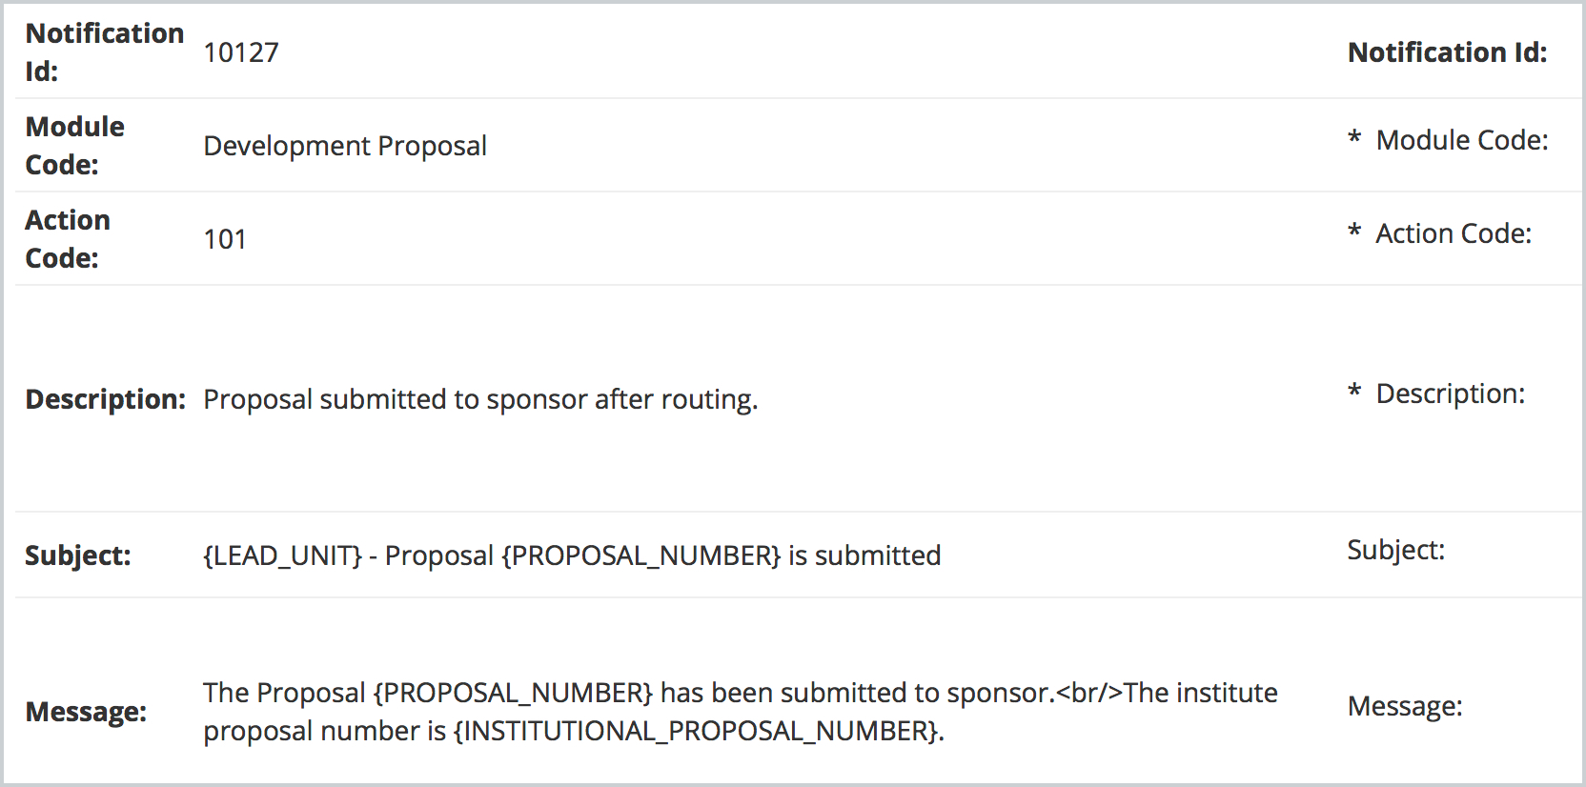The width and height of the screenshot is (1586, 787).
Task: Click the Development Proposal module code value
Action: click(x=345, y=146)
